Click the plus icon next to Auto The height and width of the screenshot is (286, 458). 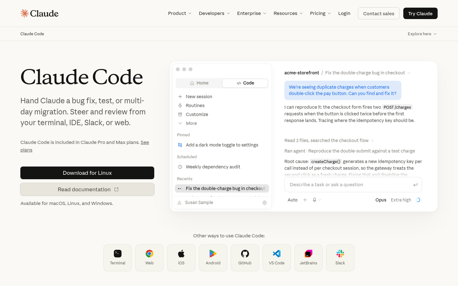(305, 200)
